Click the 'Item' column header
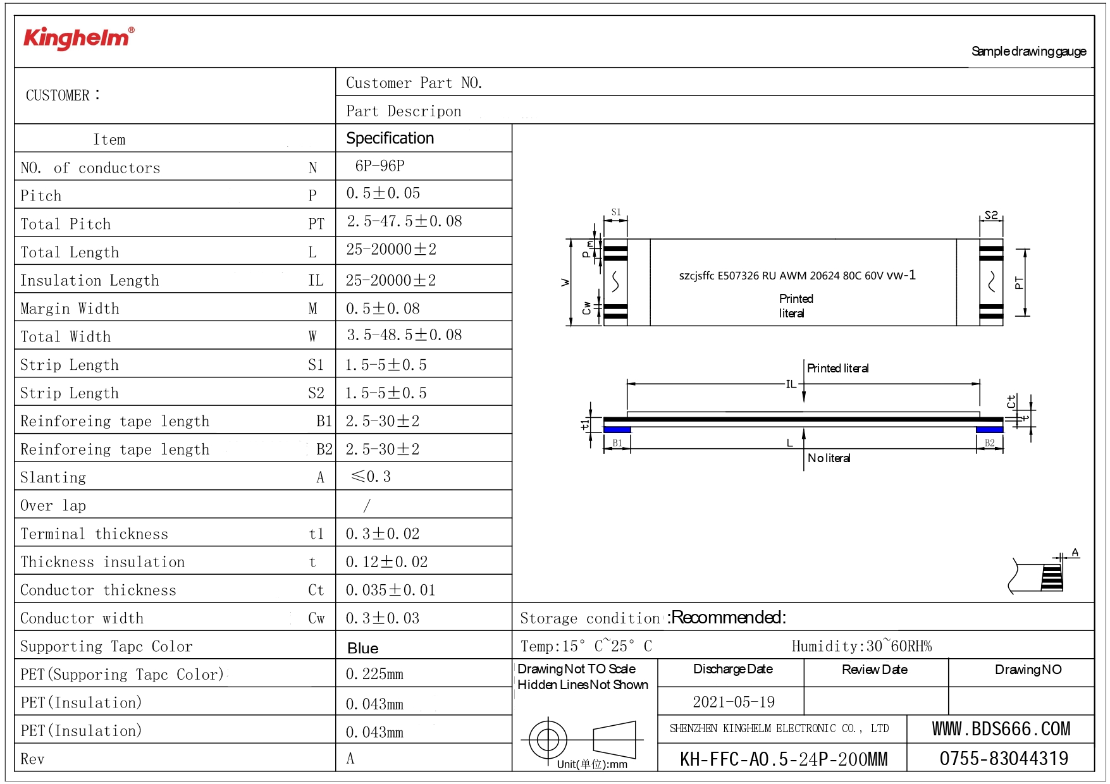1110x784 pixels. (x=109, y=140)
